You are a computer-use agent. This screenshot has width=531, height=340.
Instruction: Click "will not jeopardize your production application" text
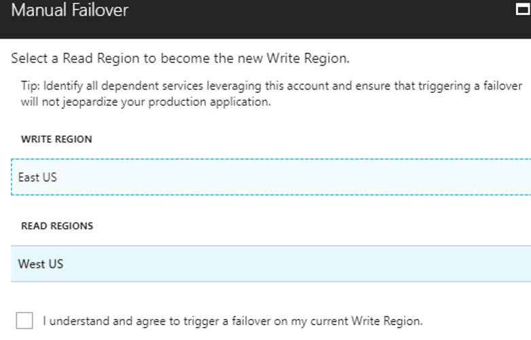click(146, 102)
